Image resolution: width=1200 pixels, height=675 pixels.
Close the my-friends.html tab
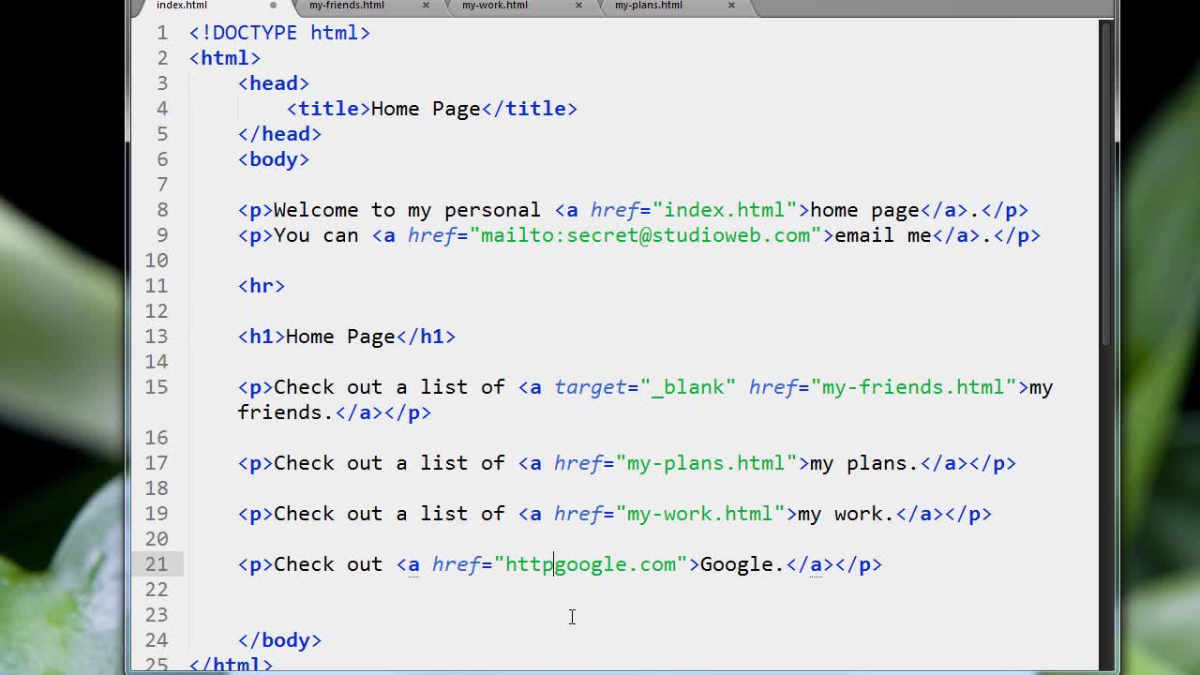pyautogui.click(x=426, y=6)
